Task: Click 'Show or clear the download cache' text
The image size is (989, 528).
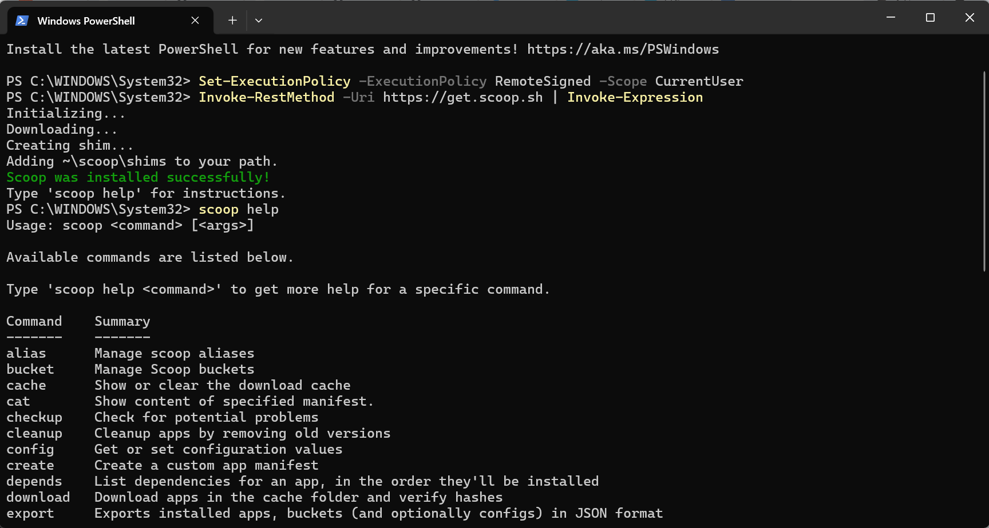Action: pos(223,385)
